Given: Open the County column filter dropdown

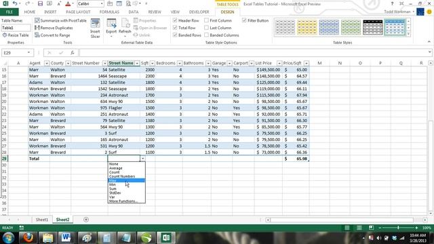Looking at the screenshot, I should [x=68, y=63].
